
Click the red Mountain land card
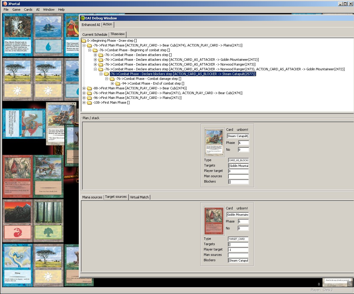coord(18,221)
